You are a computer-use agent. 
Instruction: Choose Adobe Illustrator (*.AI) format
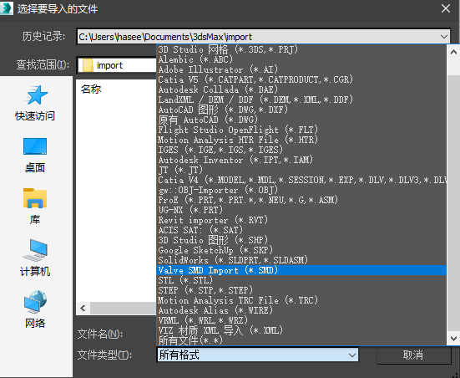click(x=301, y=69)
